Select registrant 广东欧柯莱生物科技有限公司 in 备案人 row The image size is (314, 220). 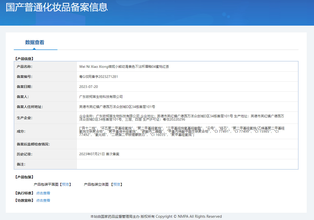point(101,97)
